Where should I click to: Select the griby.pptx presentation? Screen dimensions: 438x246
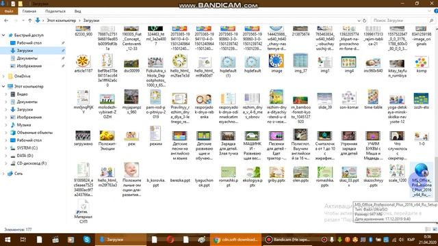(276, 175)
